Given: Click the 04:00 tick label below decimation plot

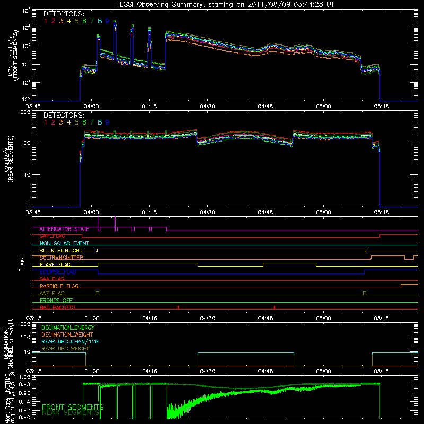Looking at the screenshot, I should [92, 372].
